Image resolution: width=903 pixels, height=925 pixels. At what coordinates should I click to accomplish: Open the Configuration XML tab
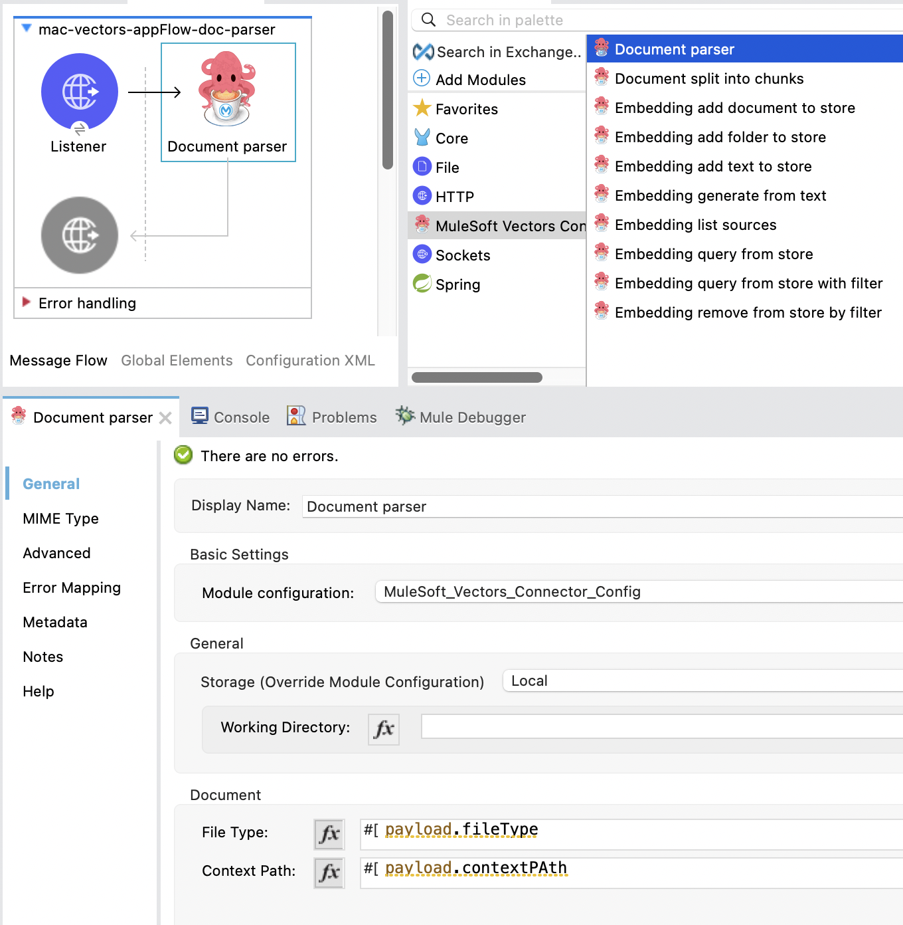pyautogui.click(x=310, y=360)
